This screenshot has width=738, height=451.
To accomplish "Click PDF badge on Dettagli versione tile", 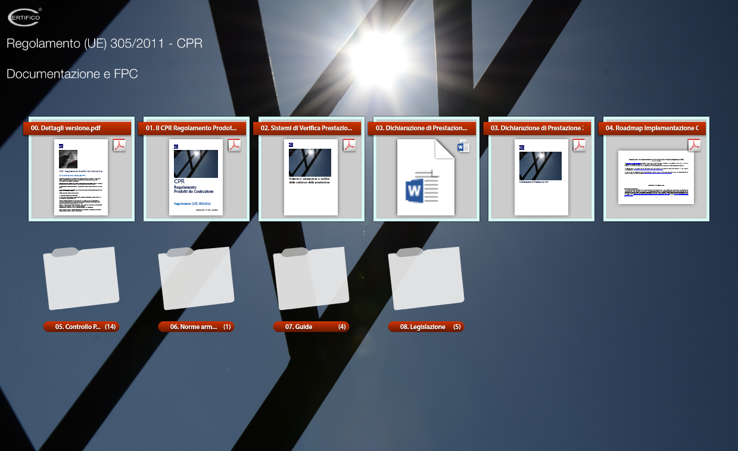I will tap(119, 145).
